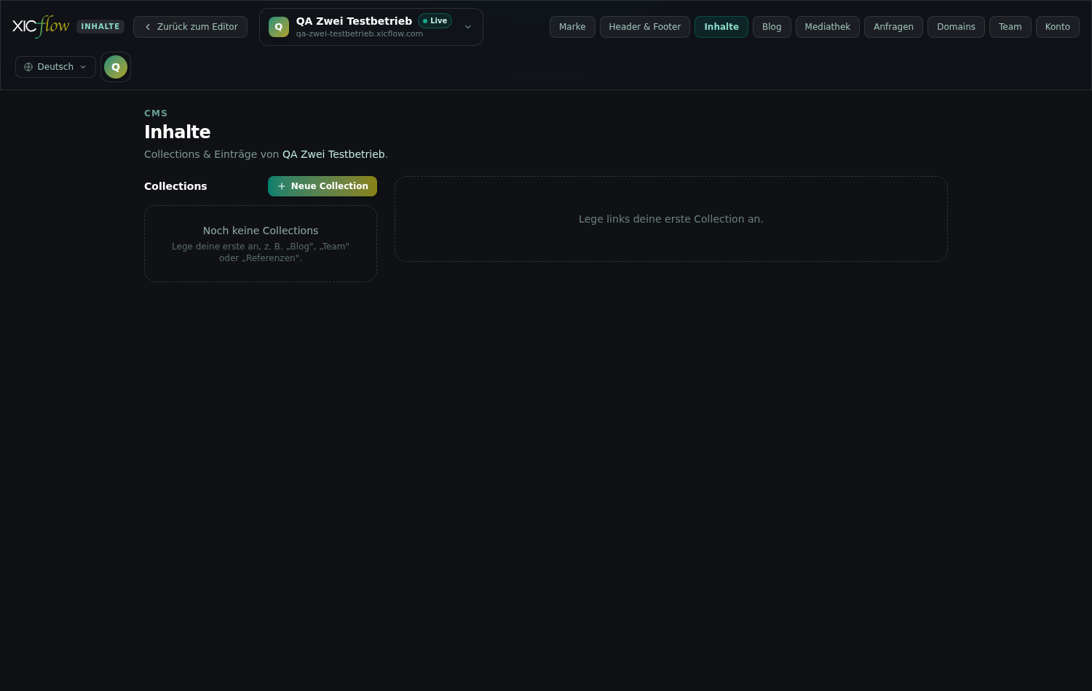Click the Noch keine Collections placeholder text

(261, 231)
